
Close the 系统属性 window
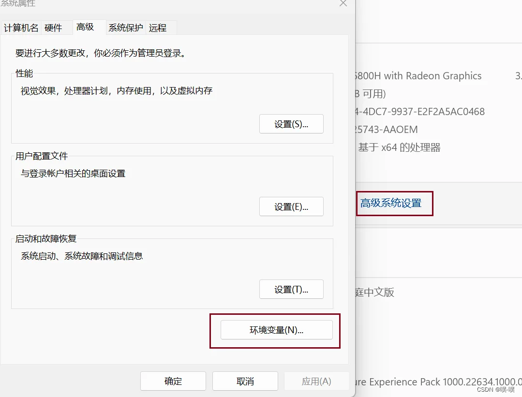343,3
